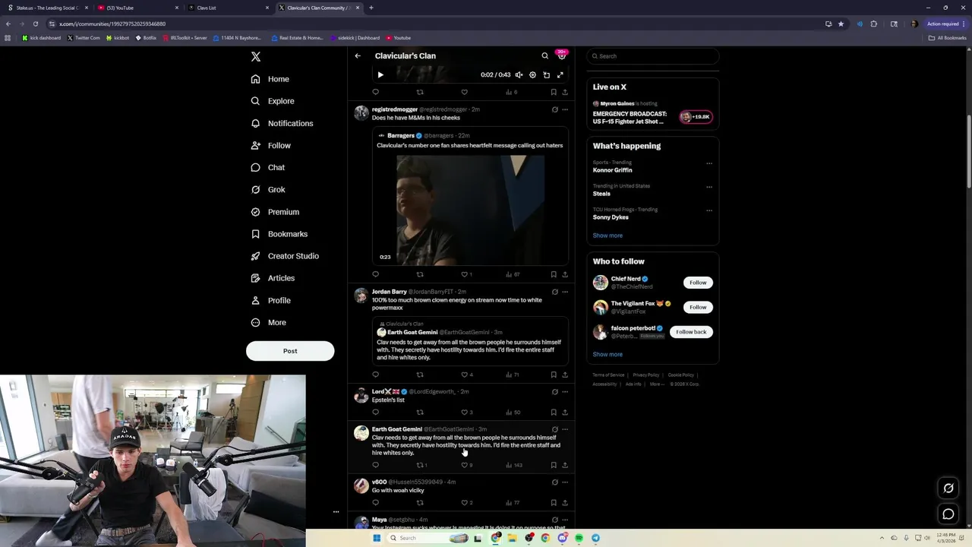
Task: Share the Lord Edgeworth post
Action: pyautogui.click(x=564, y=413)
